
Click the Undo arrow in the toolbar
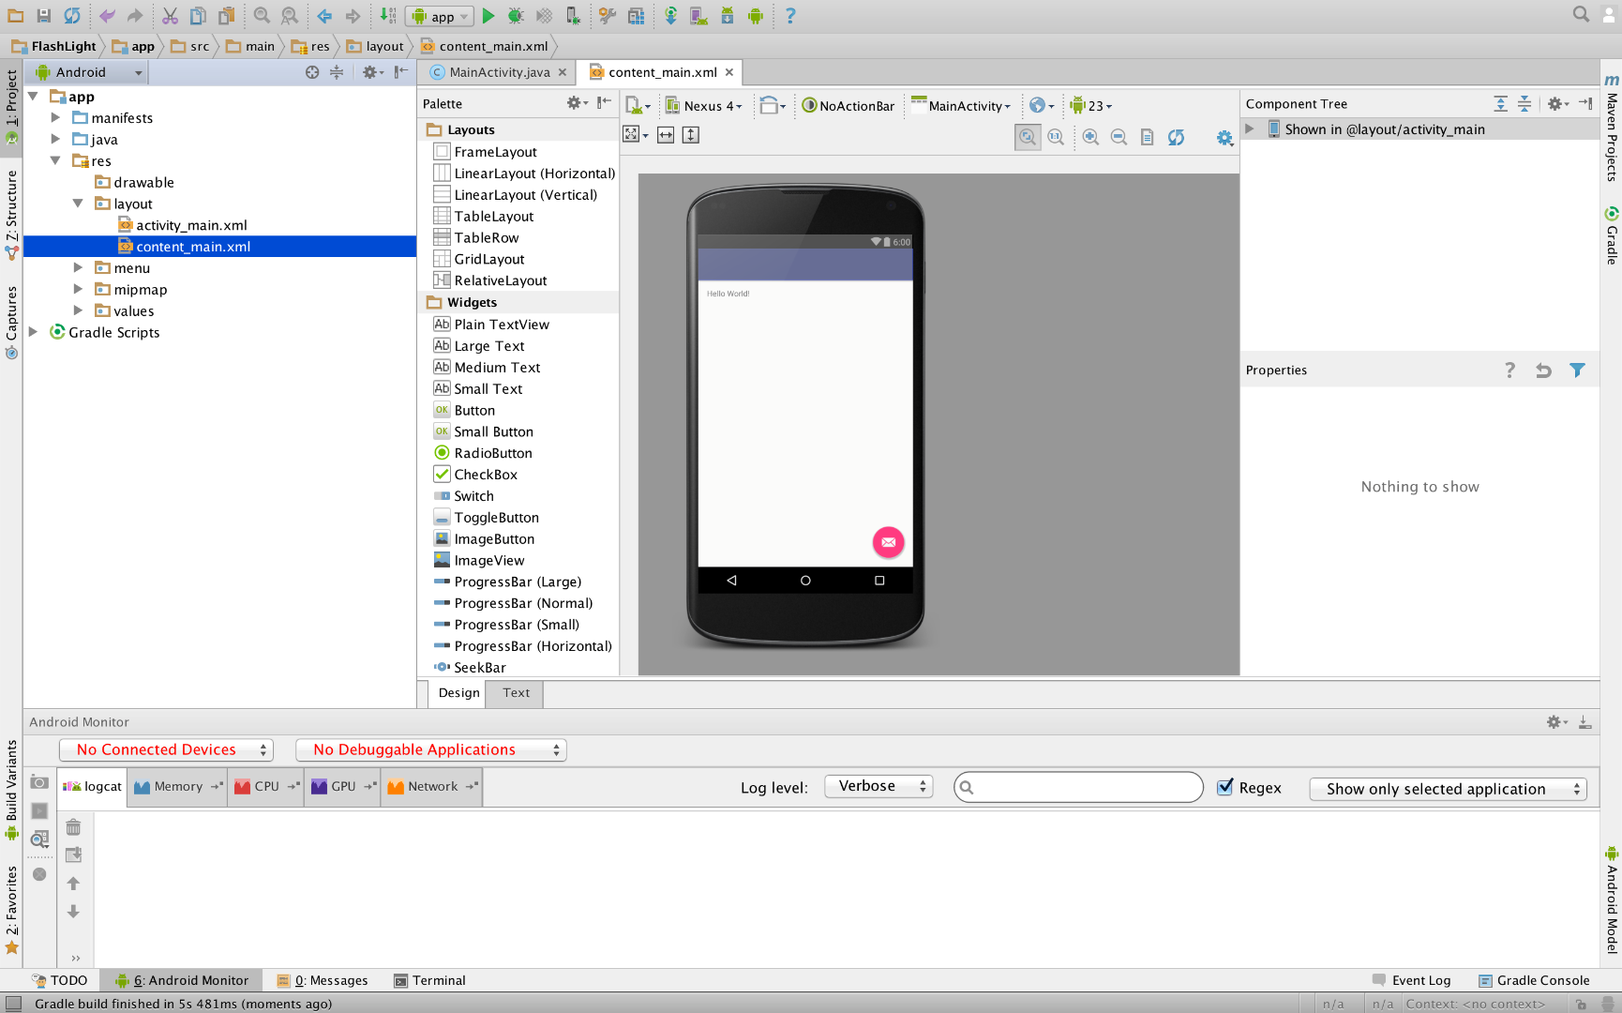(x=108, y=16)
